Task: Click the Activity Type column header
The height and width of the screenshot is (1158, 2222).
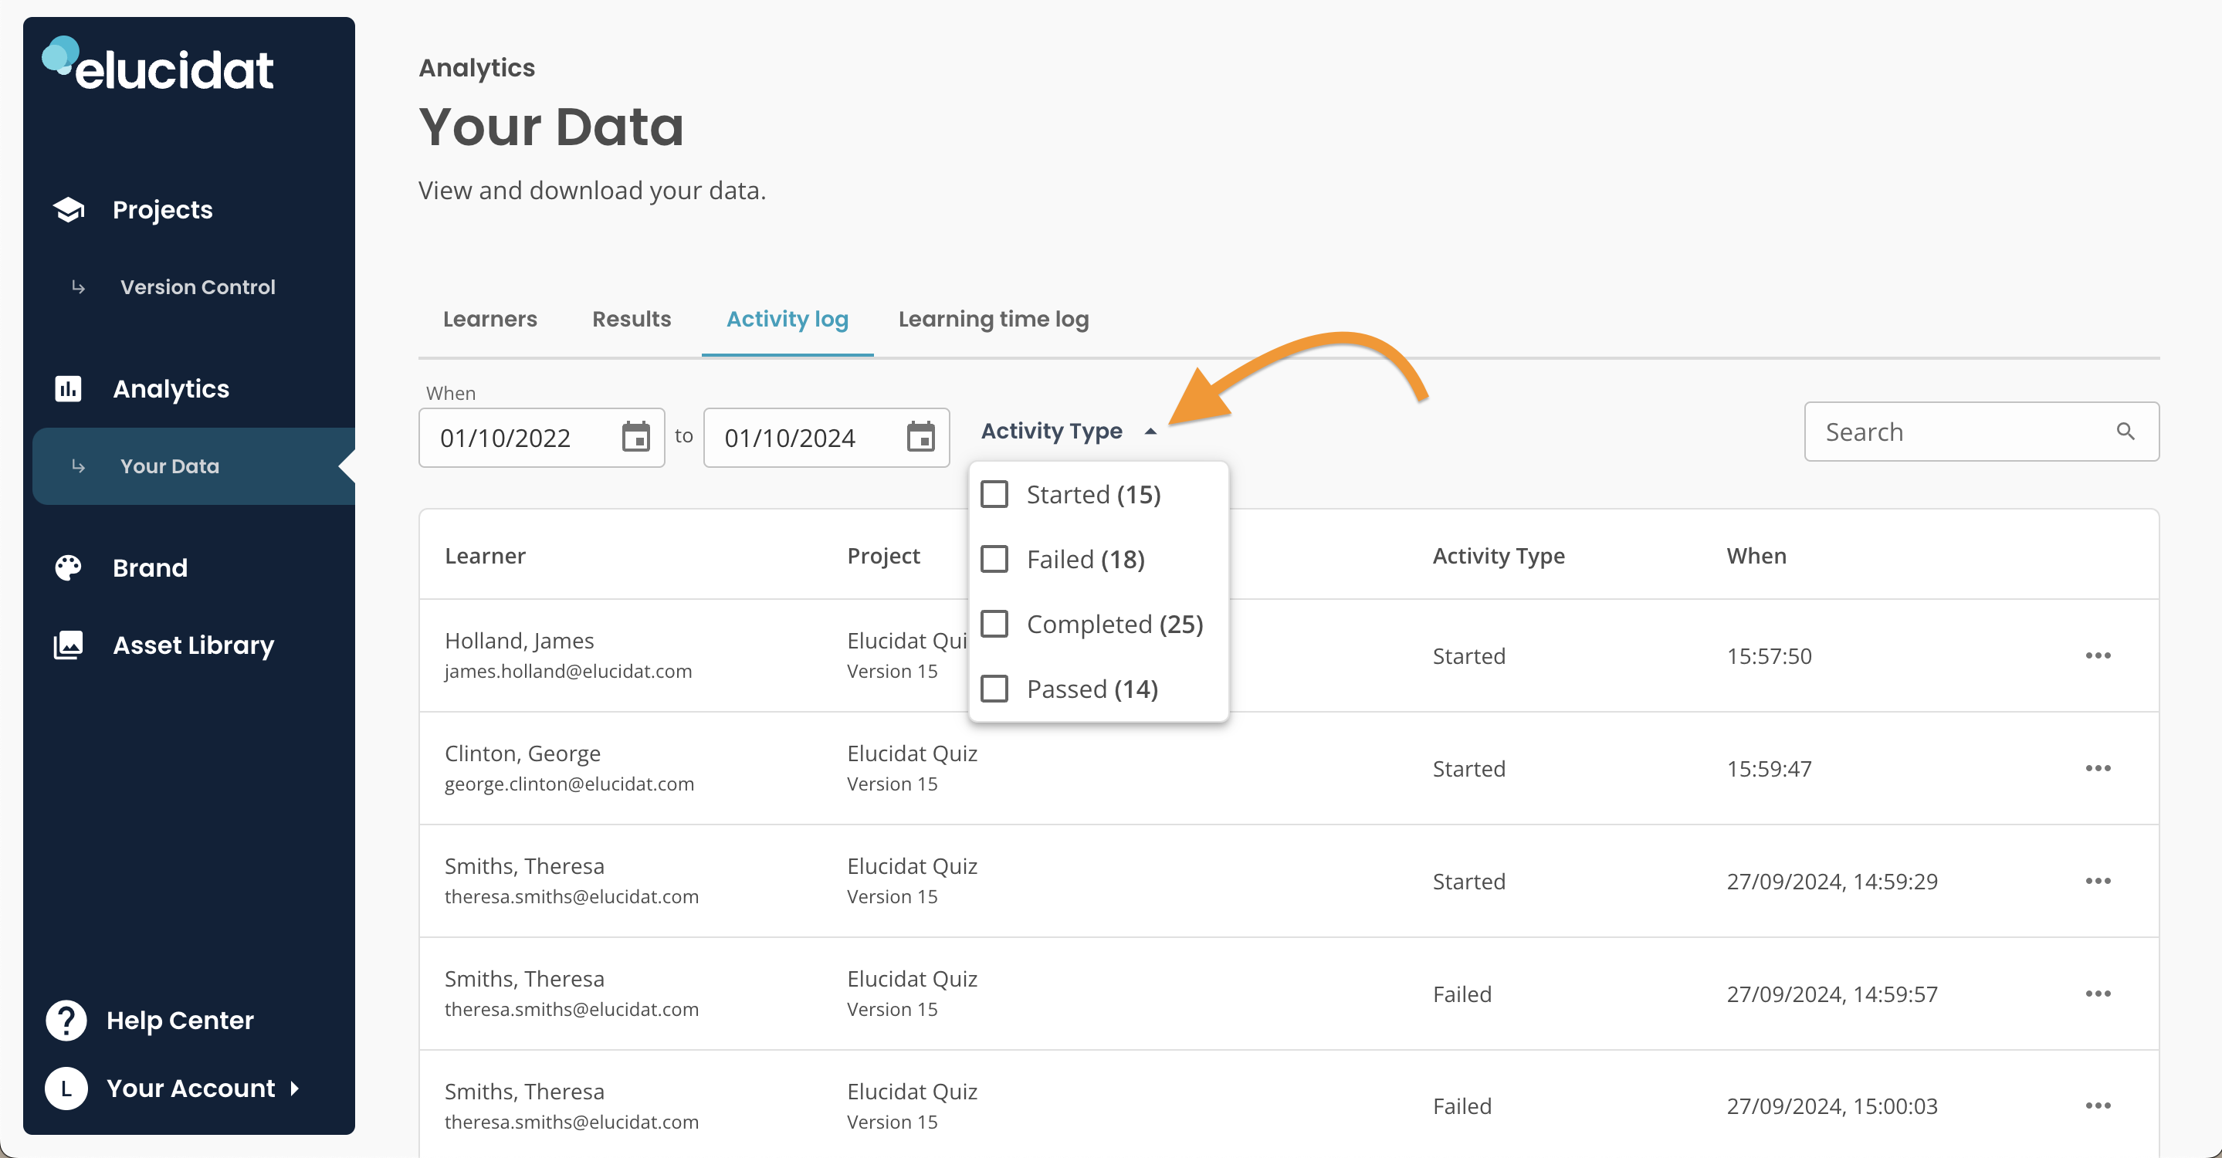Action: (1499, 555)
